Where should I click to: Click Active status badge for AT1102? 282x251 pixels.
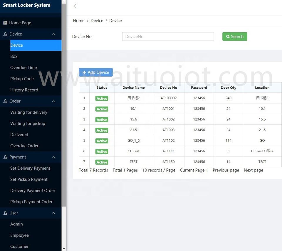coord(102,141)
